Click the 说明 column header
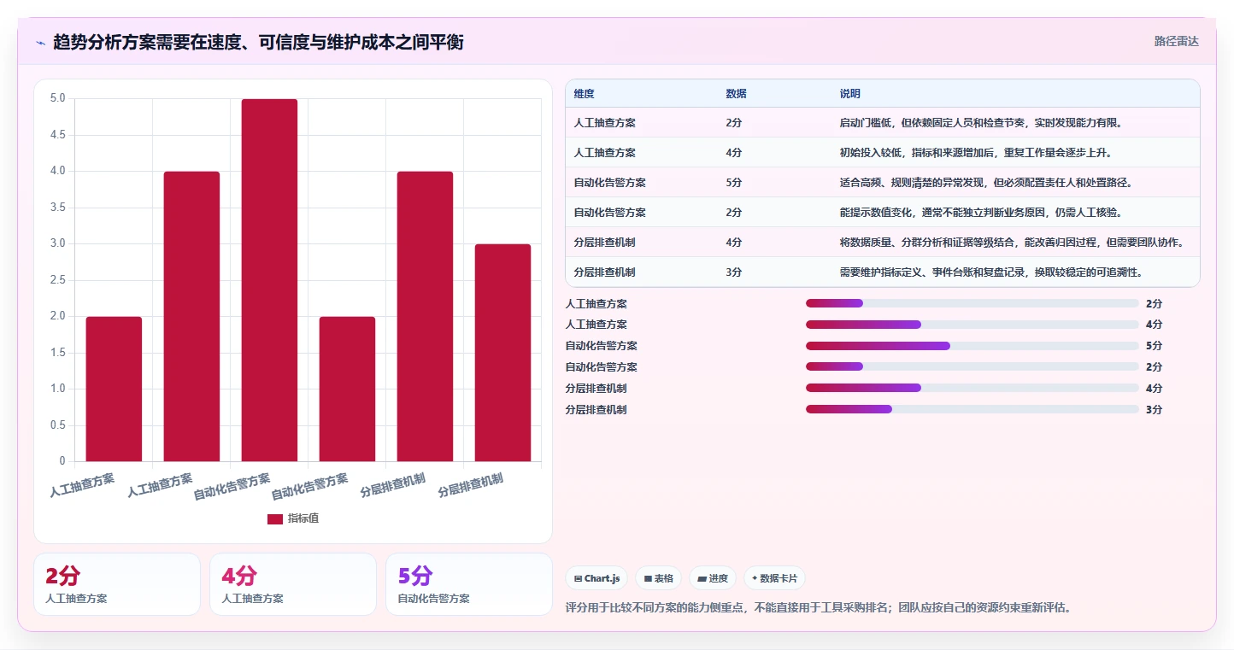 coord(850,93)
